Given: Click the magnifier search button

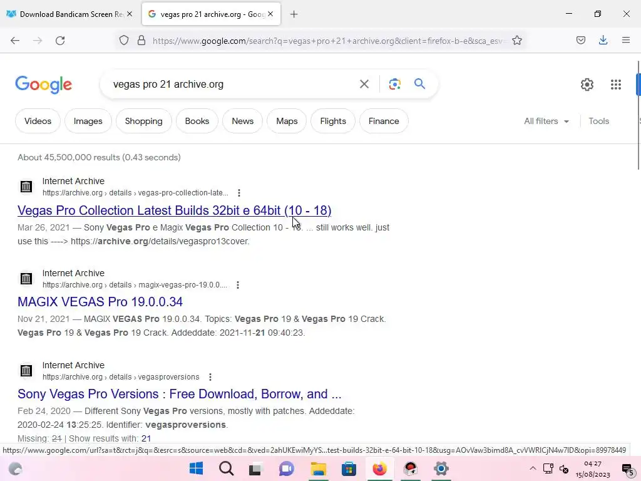Looking at the screenshot, I should [420, 84].
